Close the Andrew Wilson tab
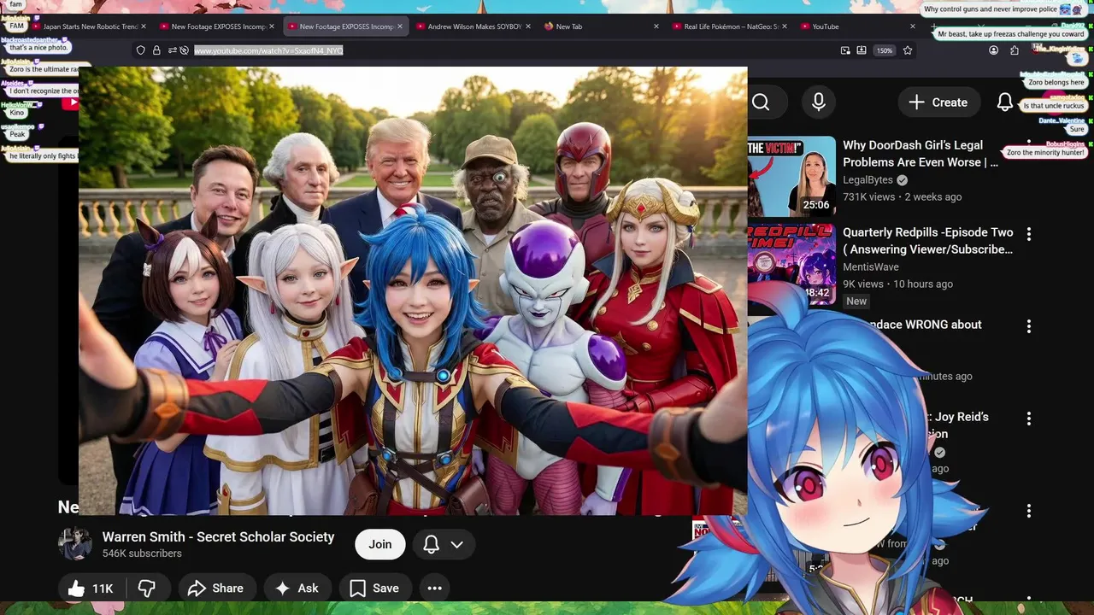The height and width of the screenshot is (615, 1094). point(527,26)
